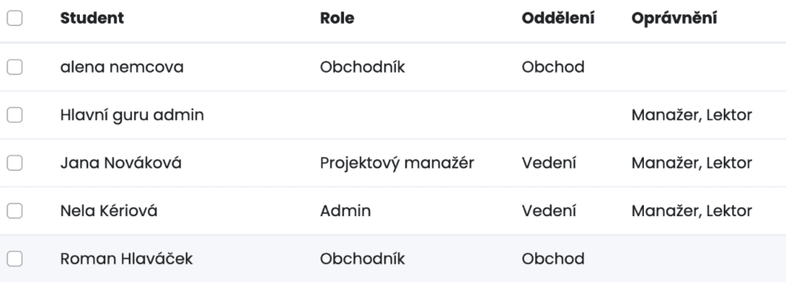Image resolution: width=786 pixels, height=285 pixels.
Task: Tick the select-all checkbox in the table header
Action: [15, 18]
